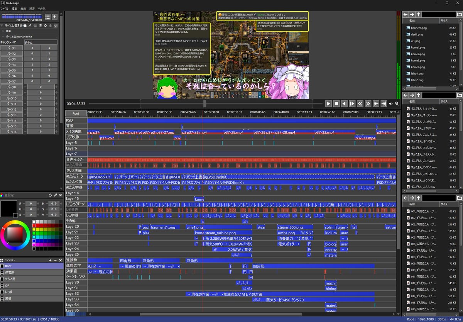Click the plus icon beside the waveform
Screen dimensions: 463x322
point(55,17)
